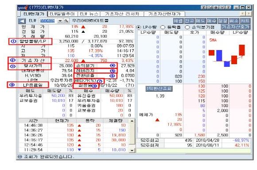Image resolution: width=257 pixels, height=170 pixels.
Task: Click the buy volume 50,000
Action: 116,96
